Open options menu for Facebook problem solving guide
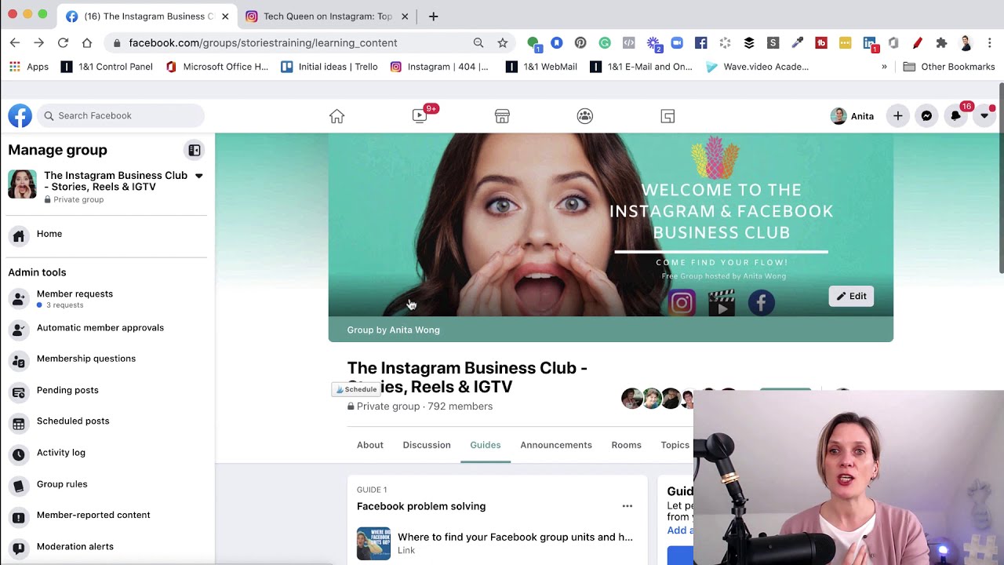Screen dimensions: 1004x565 click(x=627, y=506)
